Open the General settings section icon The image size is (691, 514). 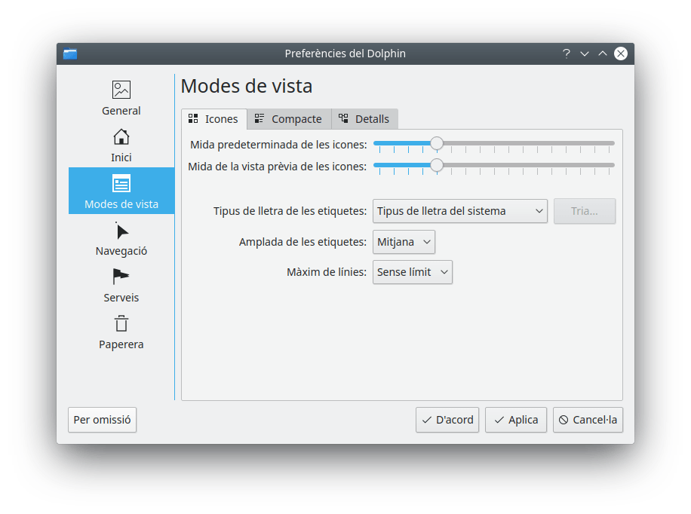tap(121, 90)
